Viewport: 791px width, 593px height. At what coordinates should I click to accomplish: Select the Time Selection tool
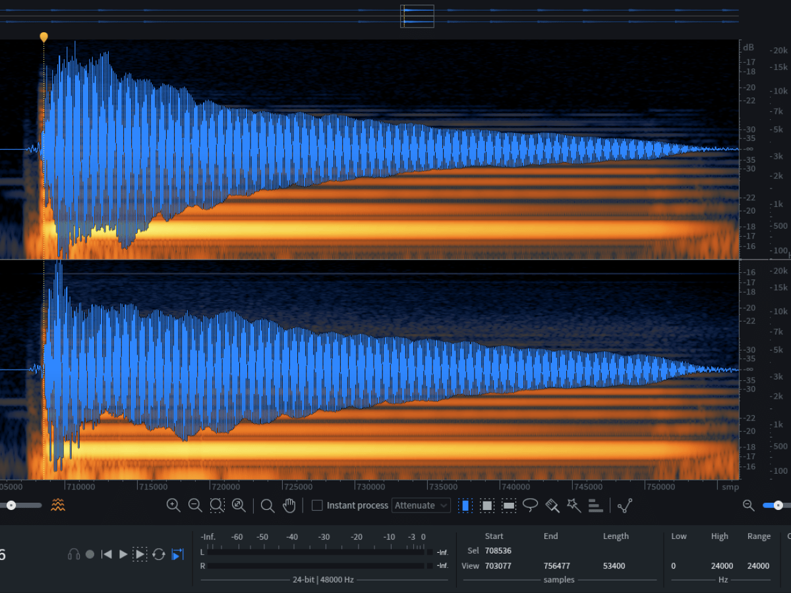[465, 505]
